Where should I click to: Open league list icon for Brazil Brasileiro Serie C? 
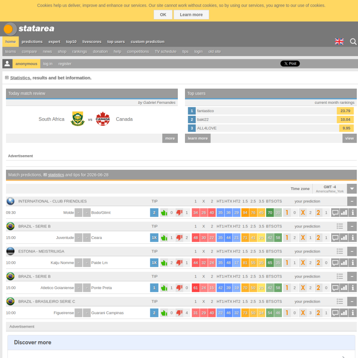[x=340, y=302]
